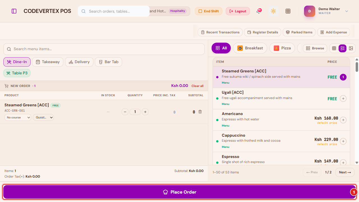
Task: Open Recent Transactions
Action: pyautogui.click(x=220, y=32)
